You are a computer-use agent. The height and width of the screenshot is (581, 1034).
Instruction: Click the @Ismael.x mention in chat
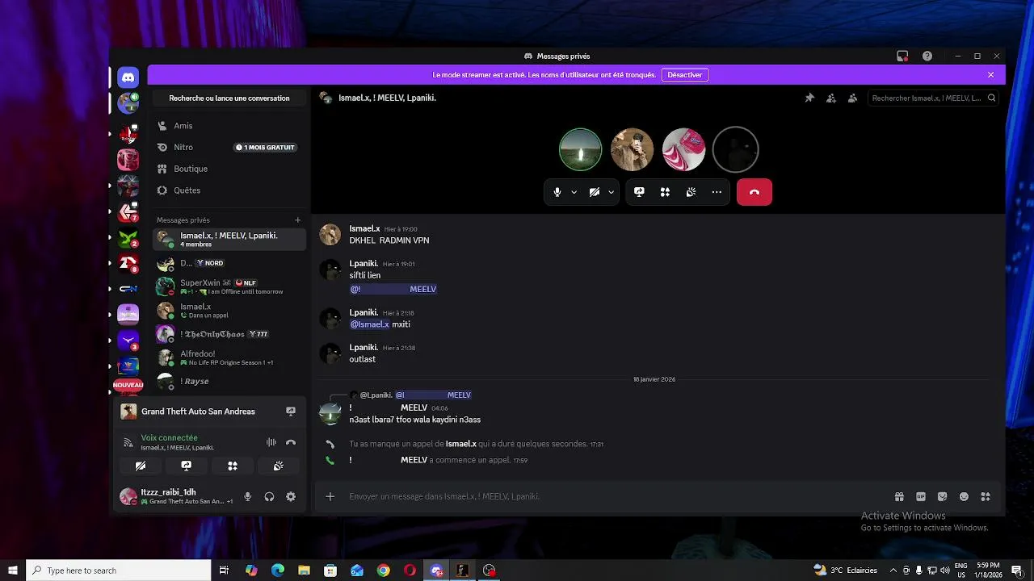pos(369,324)
